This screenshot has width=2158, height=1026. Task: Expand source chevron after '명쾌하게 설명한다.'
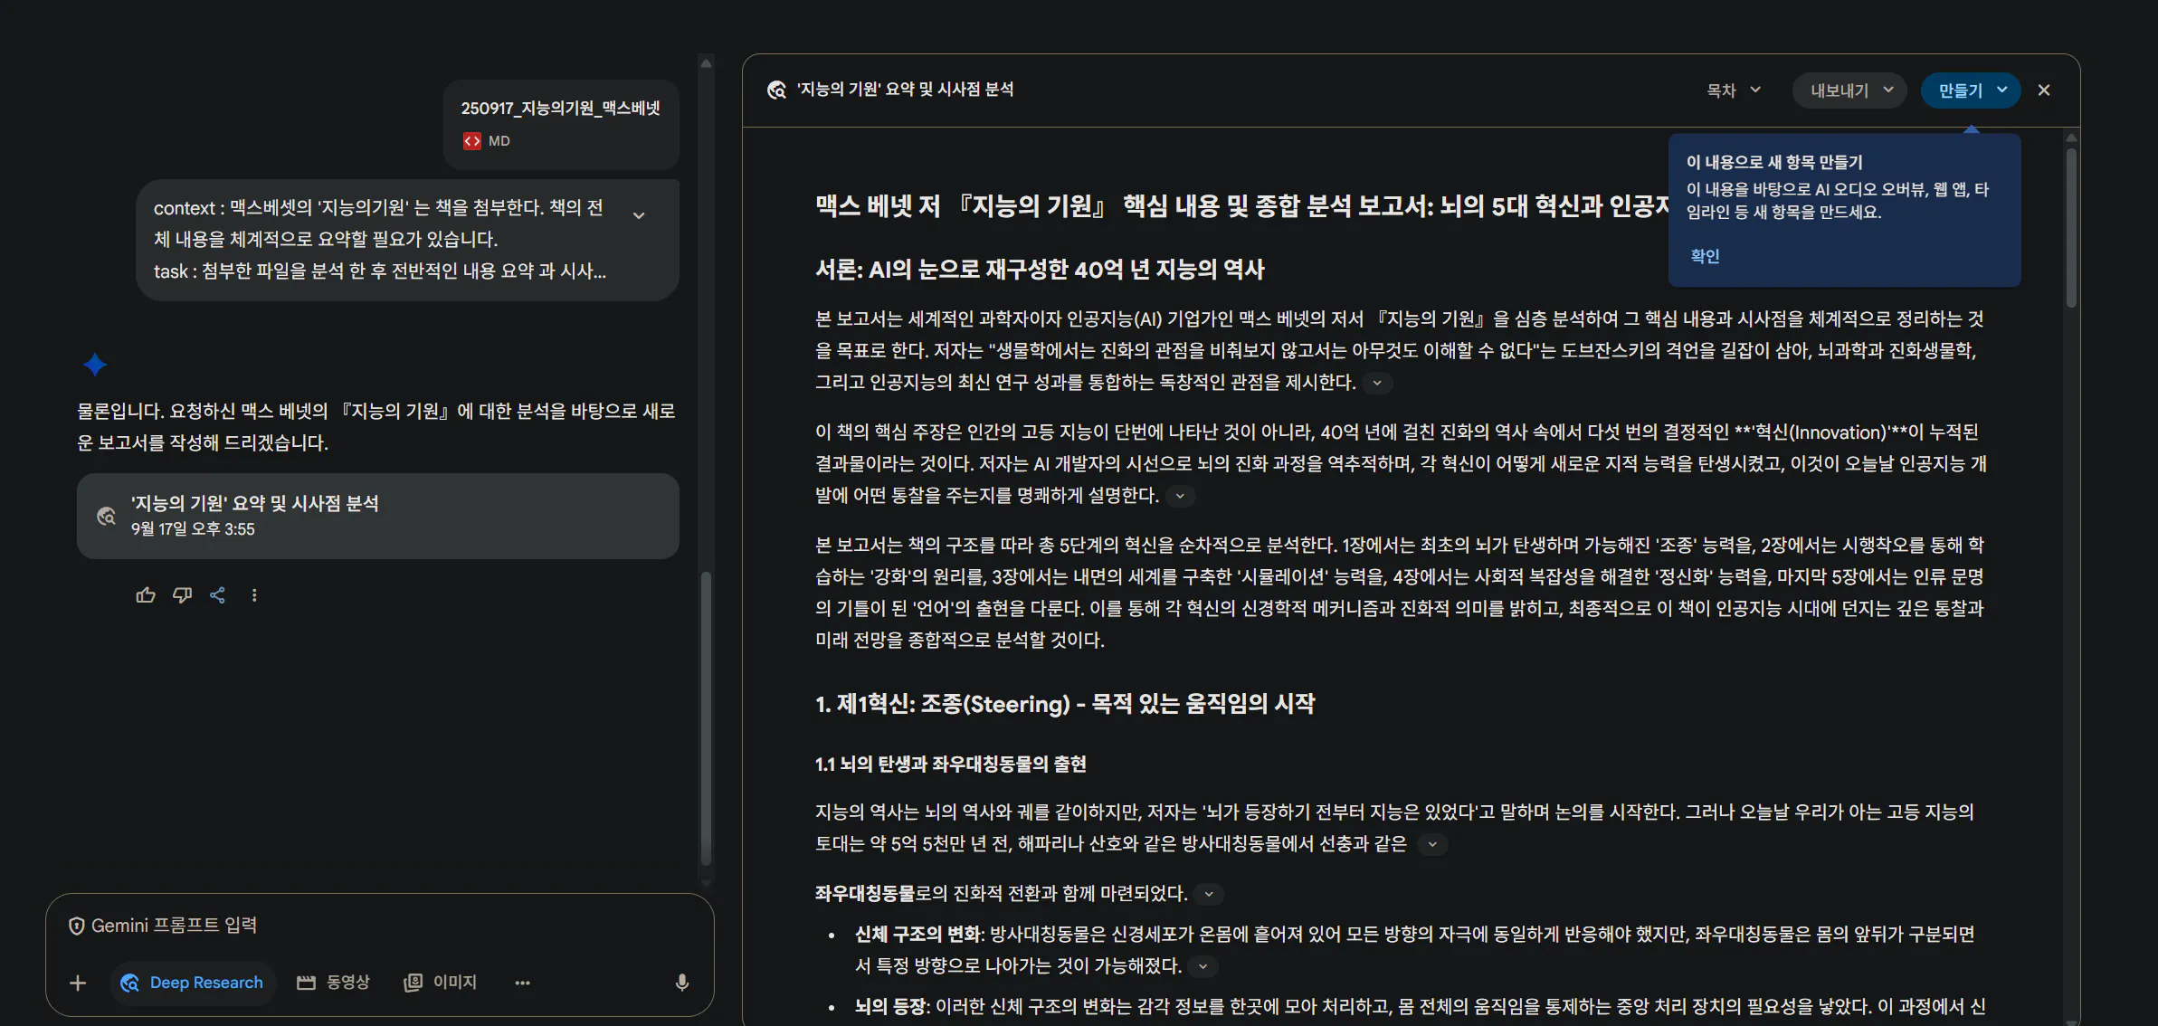point(1180,496)
